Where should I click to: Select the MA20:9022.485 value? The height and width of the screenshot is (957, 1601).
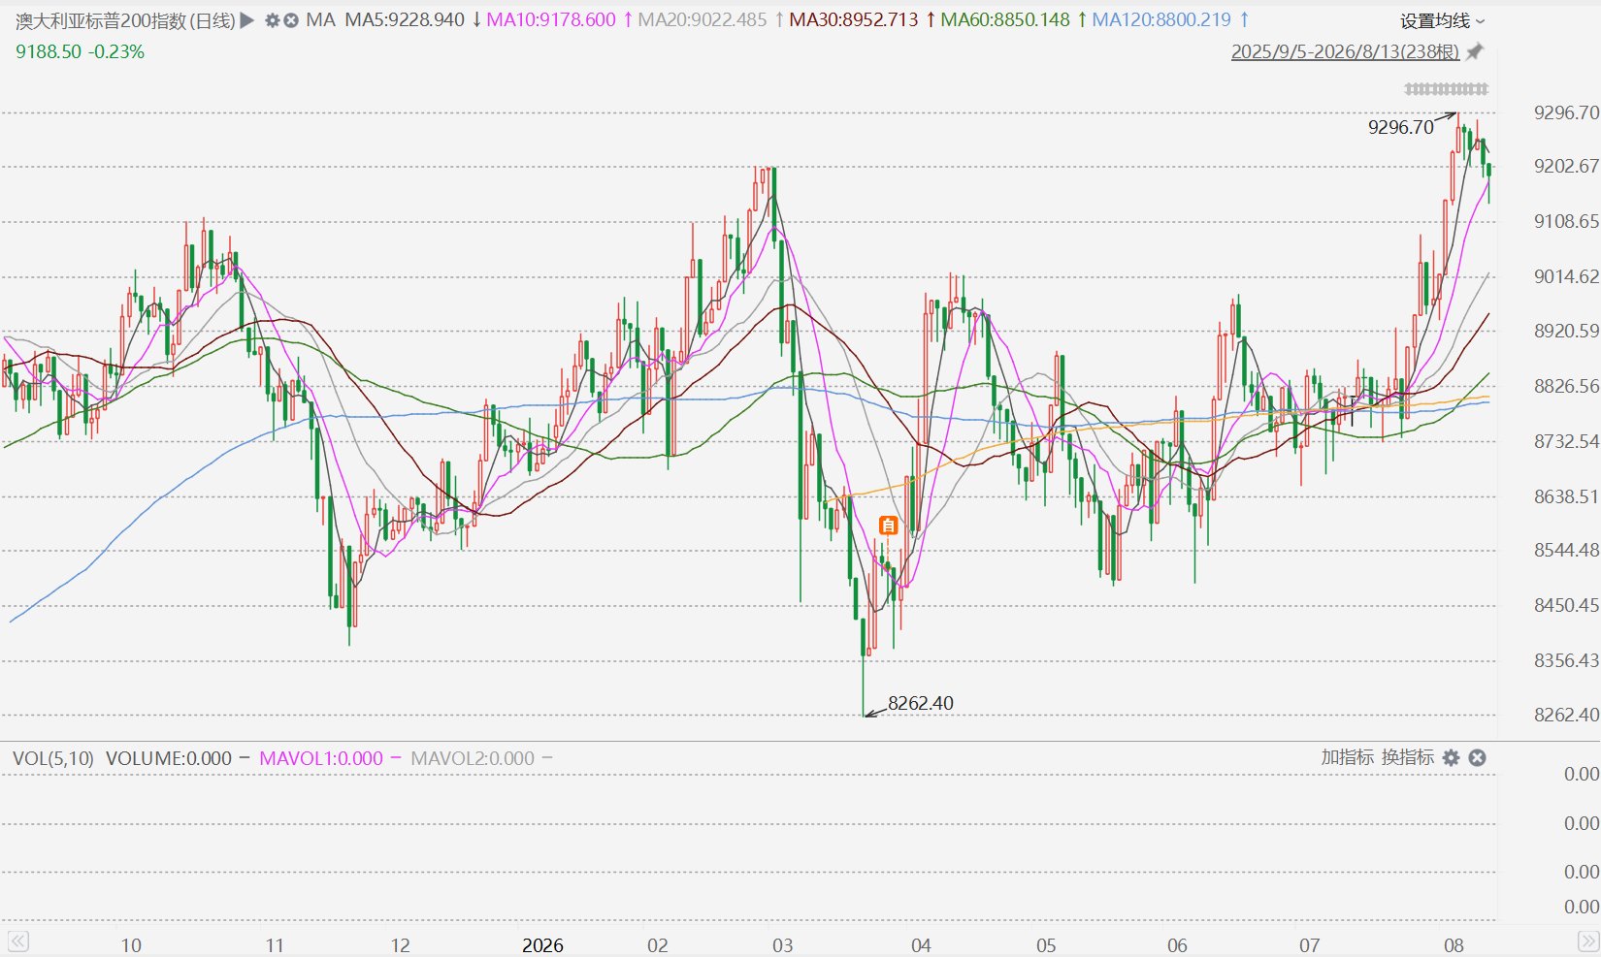tap(702, 20)
